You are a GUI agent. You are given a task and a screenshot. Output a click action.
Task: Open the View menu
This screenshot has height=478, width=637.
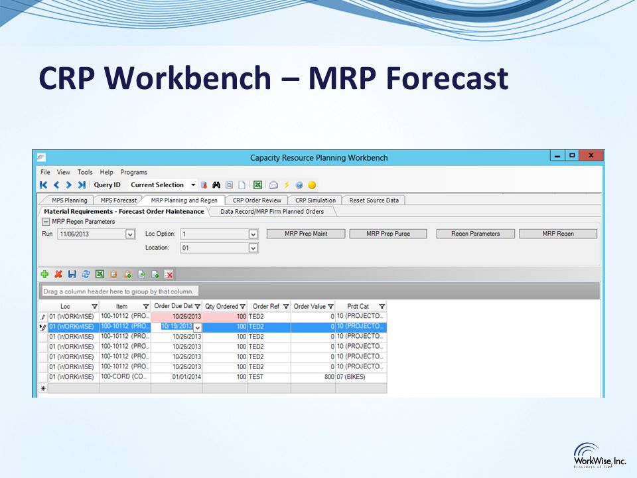click(64, 172)
